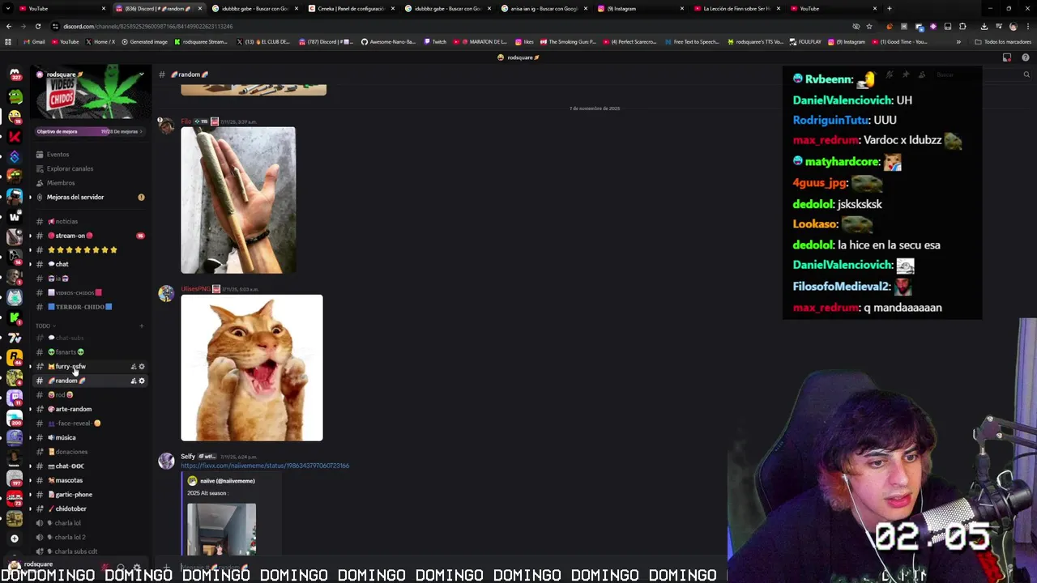Open the hand photo posted by Filo

pos(238,200)
